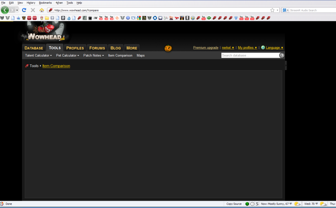Open the Help menu
Screen dimensions: 336x208
79,3
